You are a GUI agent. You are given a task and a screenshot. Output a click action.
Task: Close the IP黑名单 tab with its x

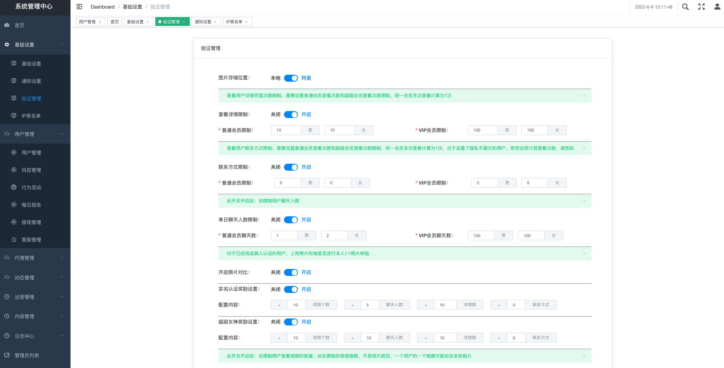(247, 22)
